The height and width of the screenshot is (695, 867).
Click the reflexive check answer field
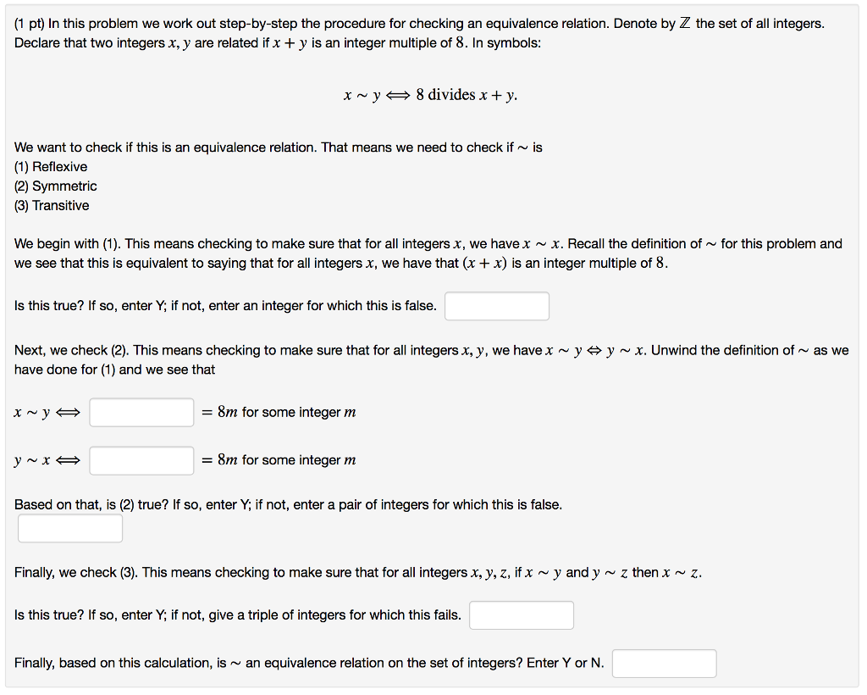(x=497, y=306)
